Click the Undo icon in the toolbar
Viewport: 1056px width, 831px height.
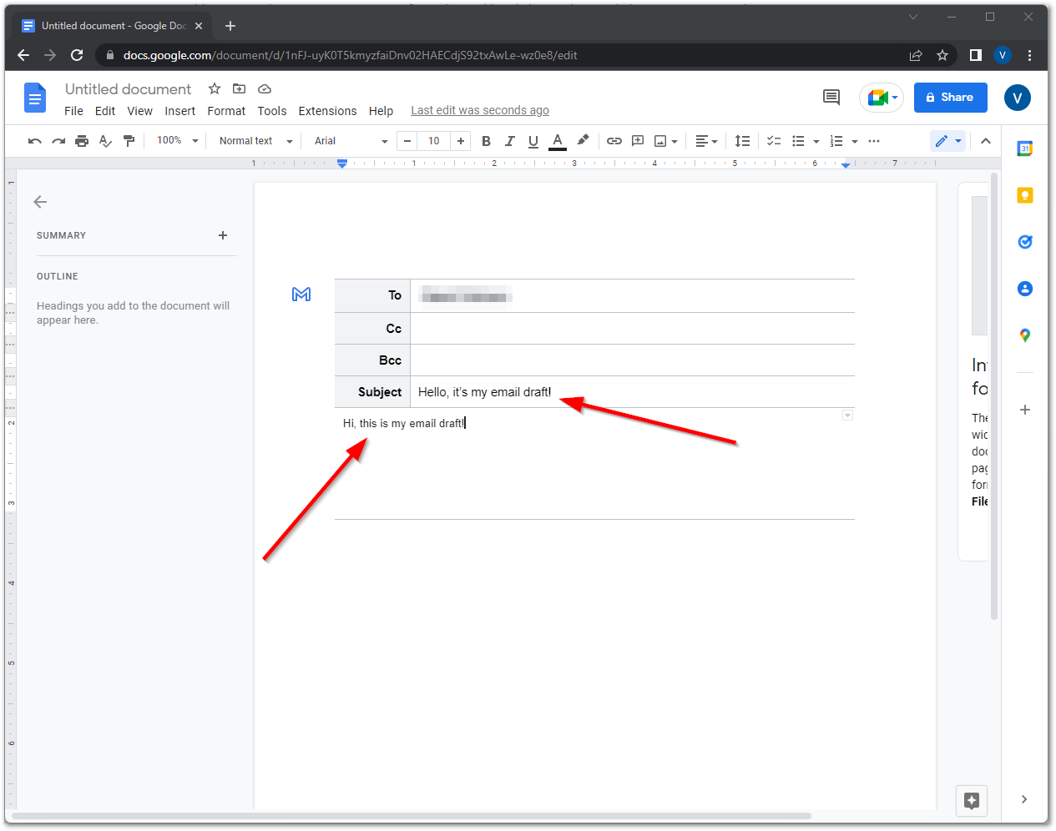point(34,140)
